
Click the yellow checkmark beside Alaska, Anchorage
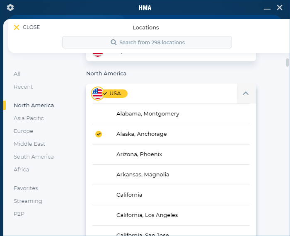point(98,134)
